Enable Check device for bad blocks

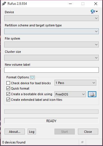coord(8,83)
